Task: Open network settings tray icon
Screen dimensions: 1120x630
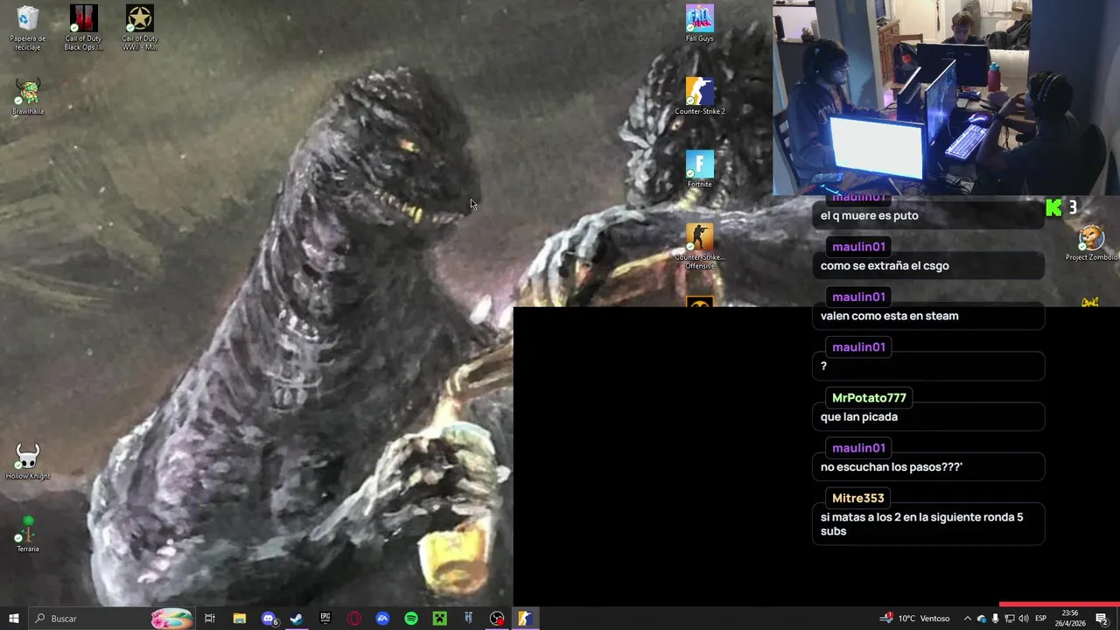Action: 1009,619
